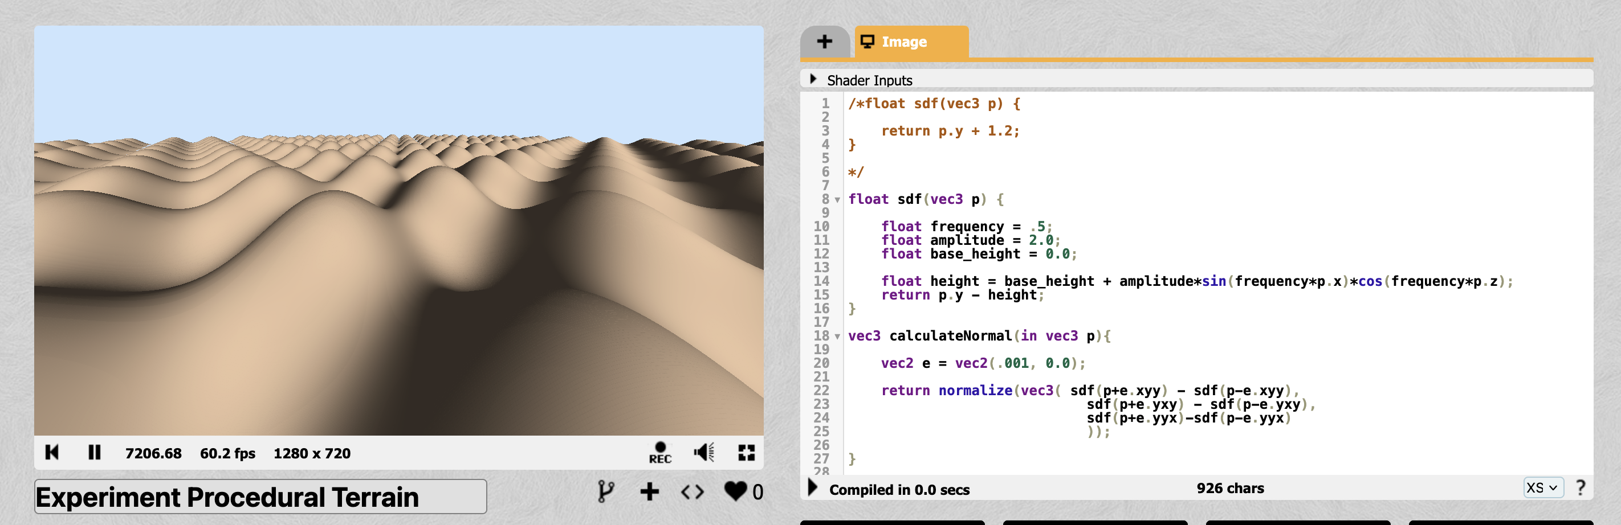
Task: Reset shader time to start
Action: (52, 453)
